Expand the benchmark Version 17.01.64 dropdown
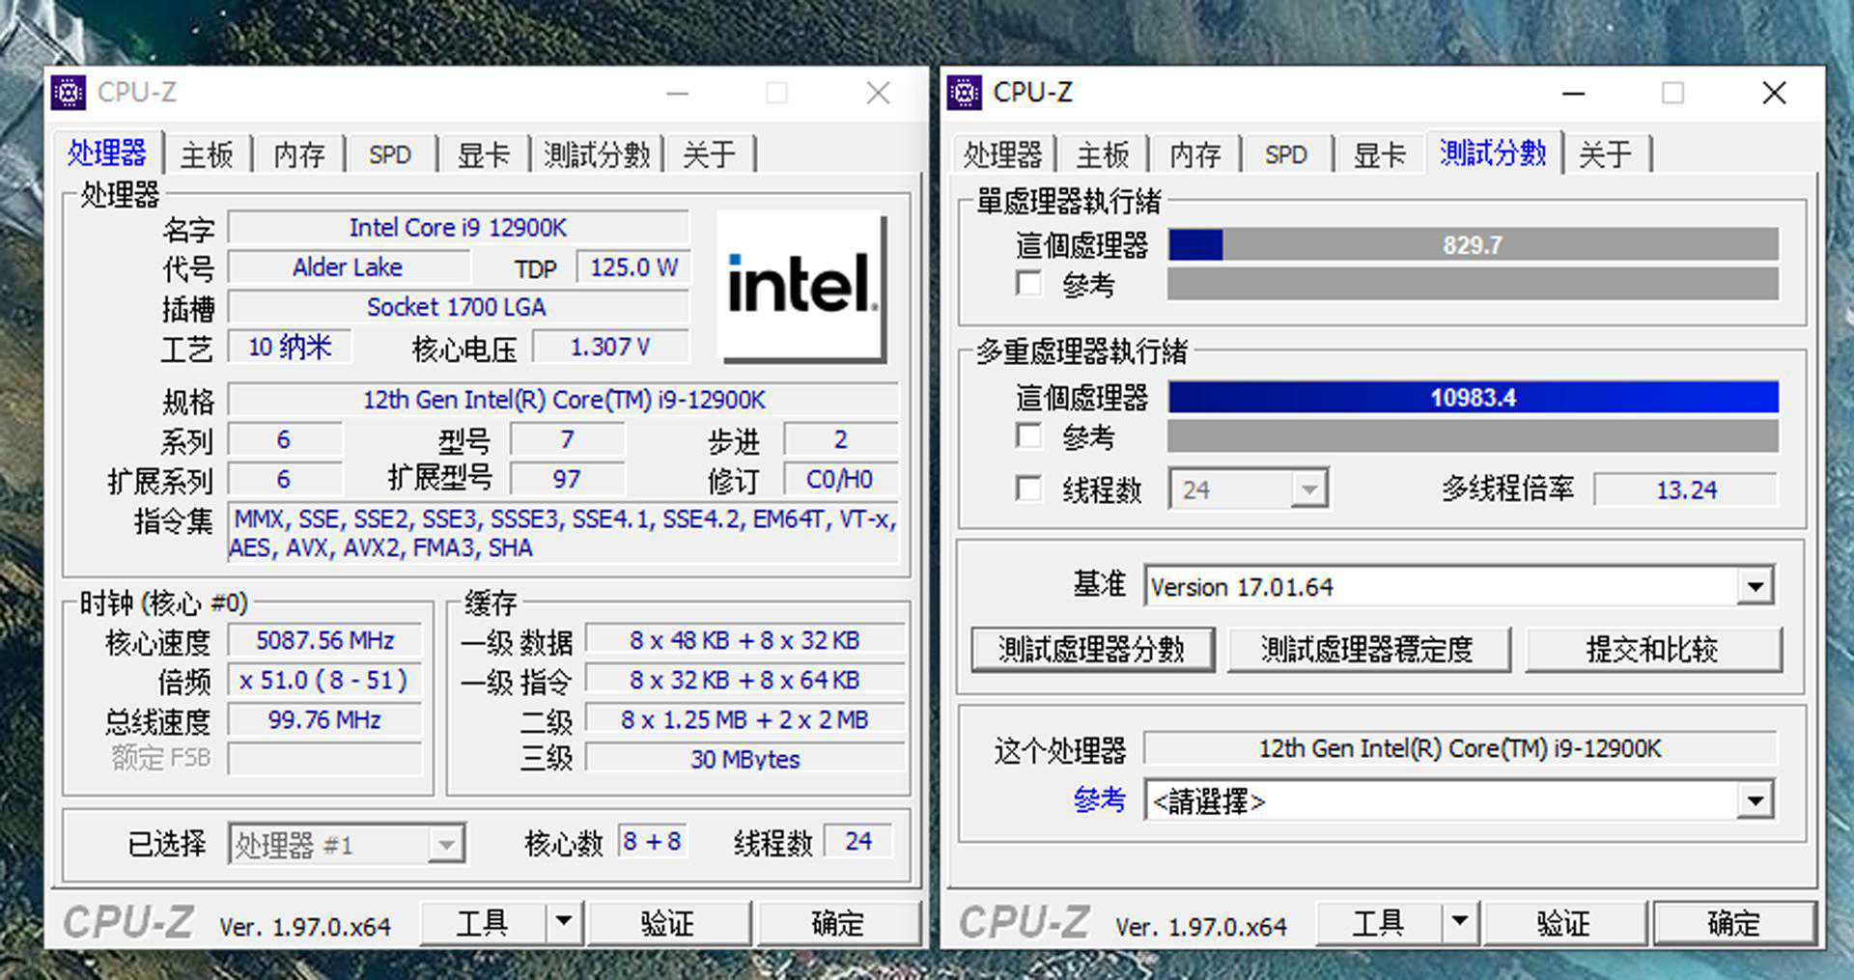Viewport: 1854px width, 980px height. [1755, 586]
